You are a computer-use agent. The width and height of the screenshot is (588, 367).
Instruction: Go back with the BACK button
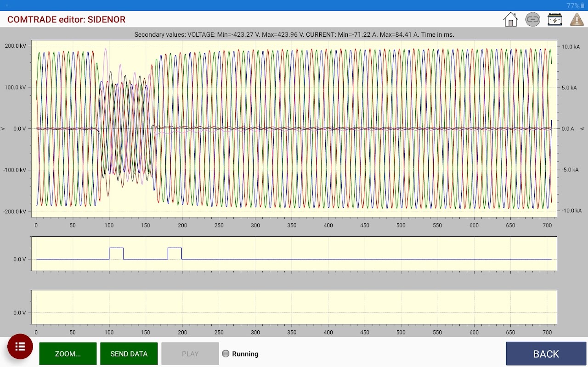click(x=546, y=354)
